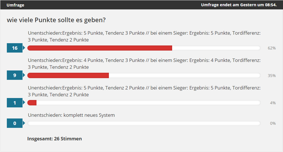Click the 62% percentage label
Image resolution: width=283 pixels, height=152 pixels.
272,48
